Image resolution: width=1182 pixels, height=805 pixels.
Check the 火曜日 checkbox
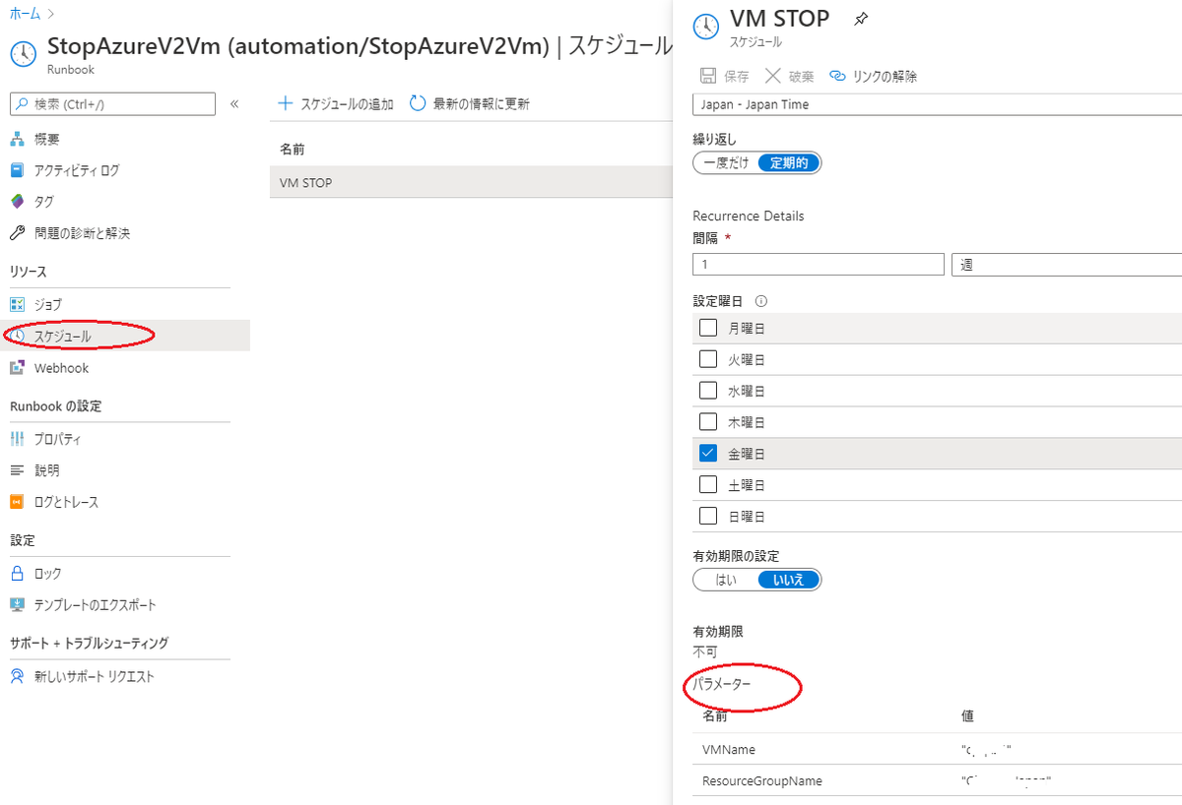coord(708,359)
